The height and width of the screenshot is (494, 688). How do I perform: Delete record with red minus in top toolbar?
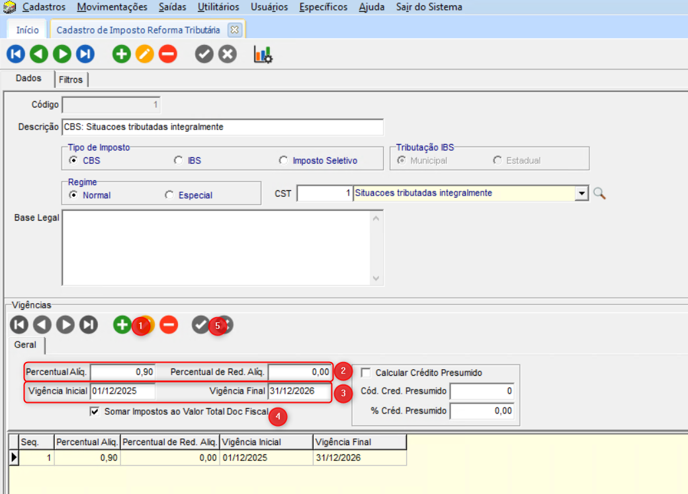168,54
